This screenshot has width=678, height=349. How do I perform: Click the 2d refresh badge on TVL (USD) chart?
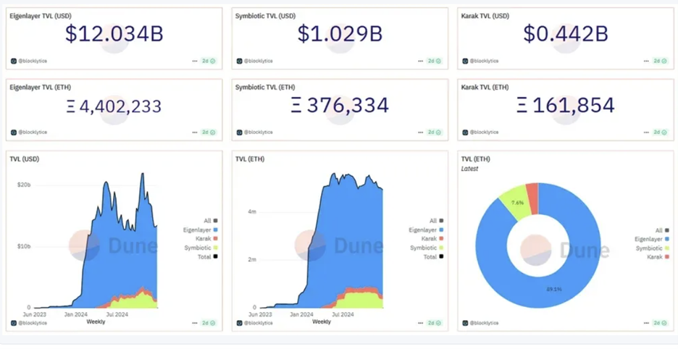coord(209,323)
